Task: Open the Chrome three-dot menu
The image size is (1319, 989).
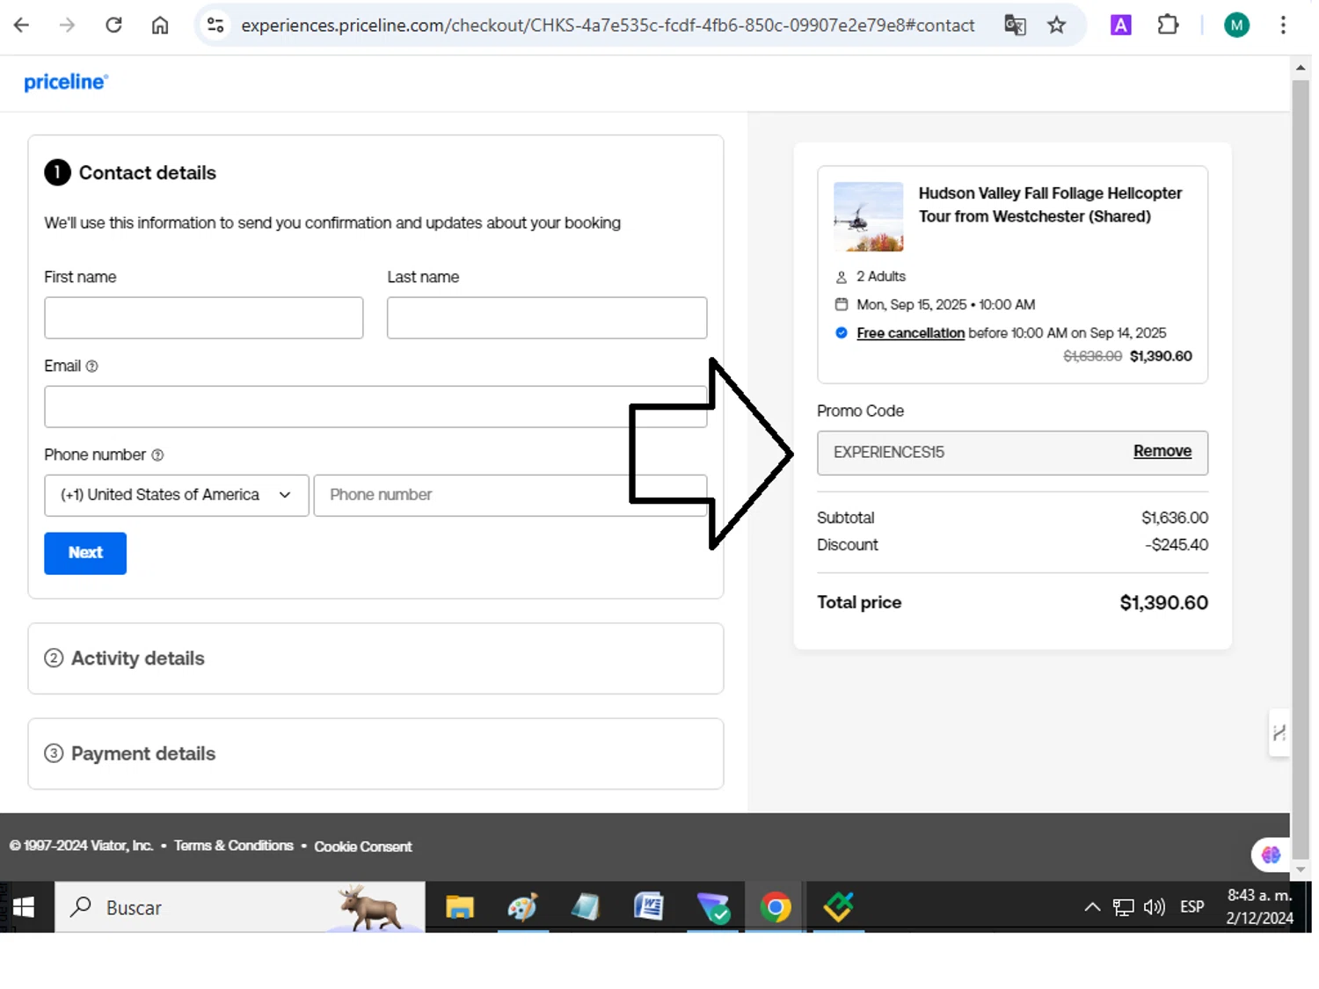Action: coord(1283,25)
